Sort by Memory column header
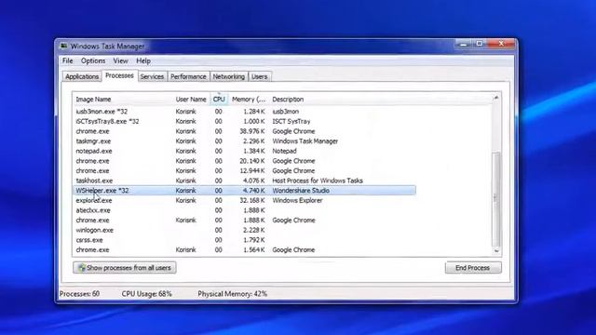 click(x=249, y=100)
